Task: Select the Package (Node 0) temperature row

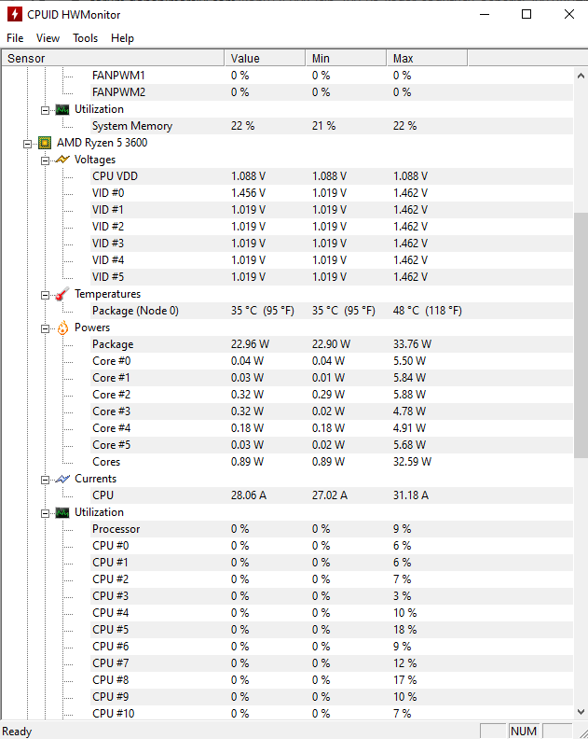Action: (135, 311)
